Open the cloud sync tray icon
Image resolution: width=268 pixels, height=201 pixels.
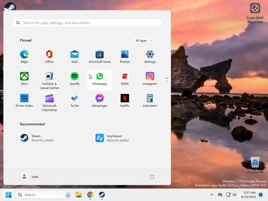point(220,195)
